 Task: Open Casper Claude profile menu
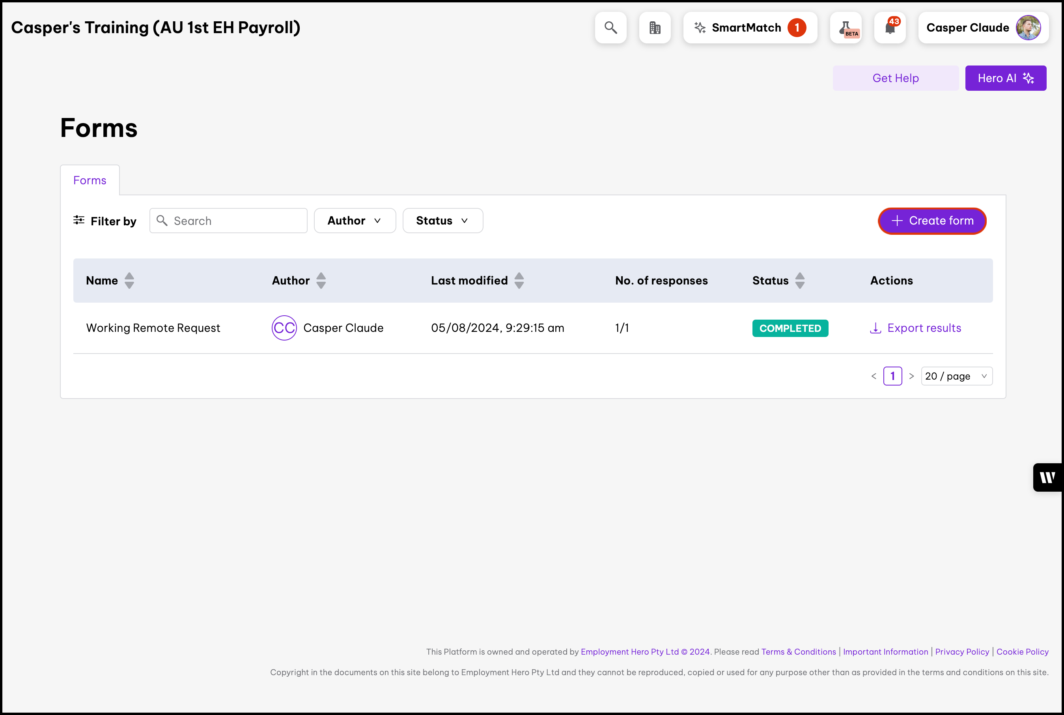(x=983, y=28)
